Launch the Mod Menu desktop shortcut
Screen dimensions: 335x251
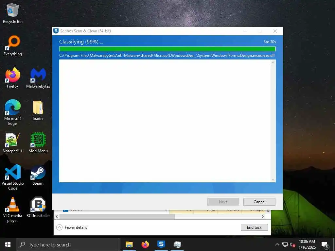click(x=38, y=143)
